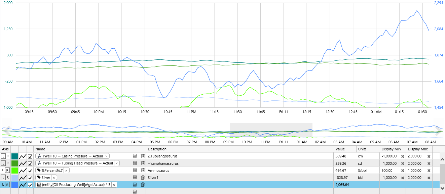Clear Display Min for the Ammosaurus row
The image size is (445, 194).
(402, 171)
